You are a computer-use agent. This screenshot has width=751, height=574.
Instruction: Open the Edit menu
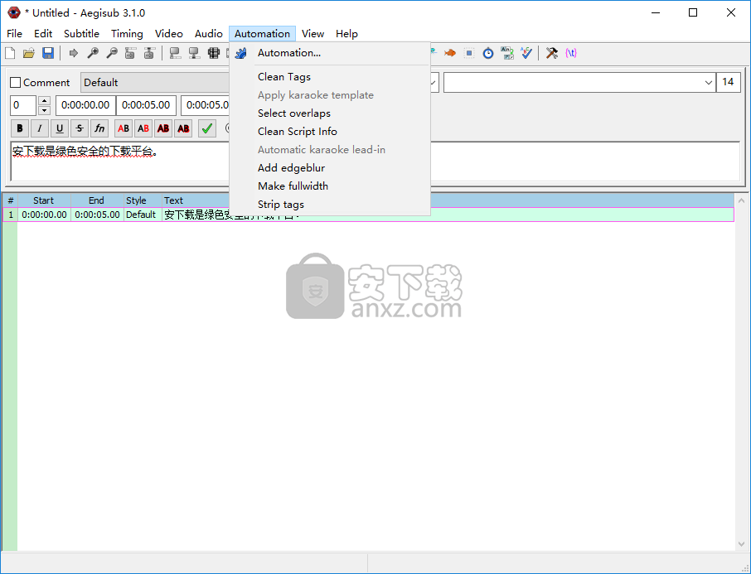click(x=43, y=33)
